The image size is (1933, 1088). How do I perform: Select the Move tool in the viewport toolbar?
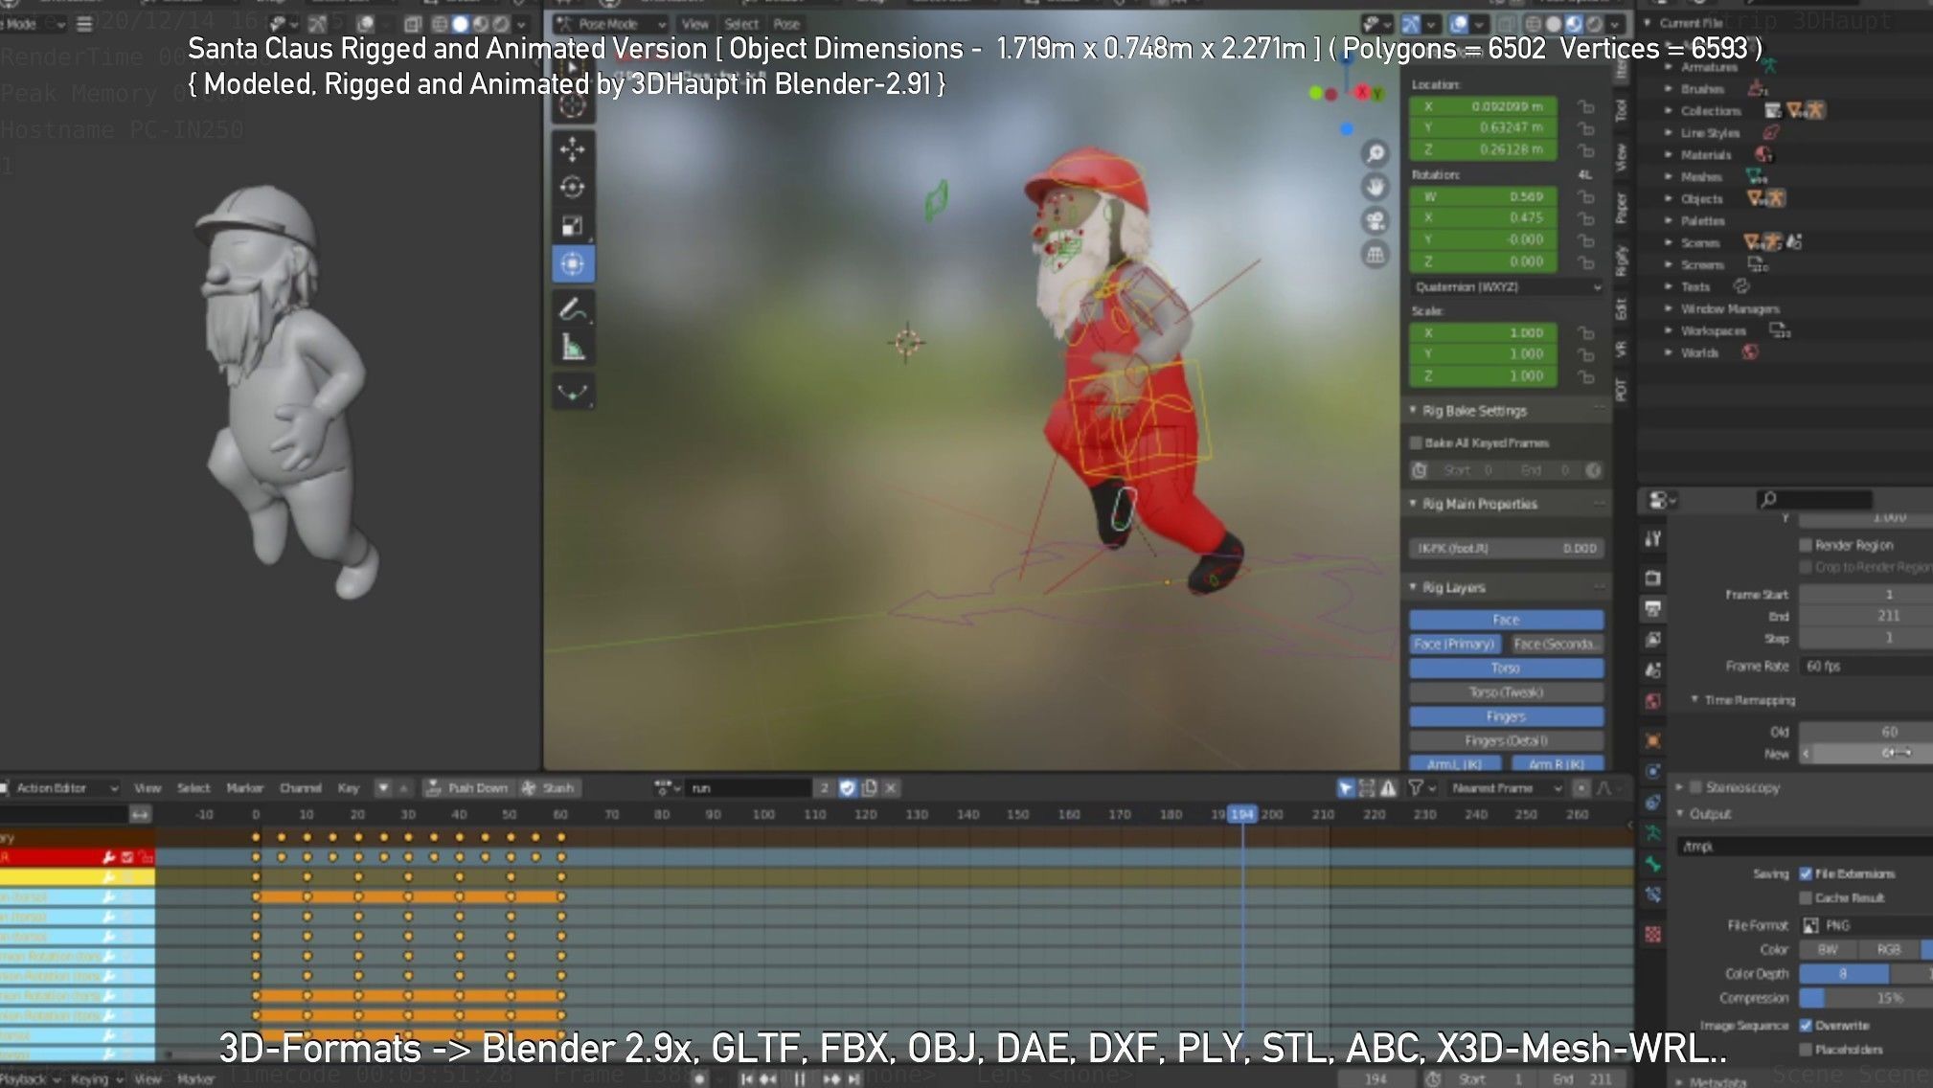[x=573, y=149]
